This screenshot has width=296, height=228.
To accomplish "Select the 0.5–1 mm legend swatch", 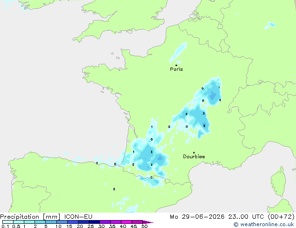I will pos(19,222).
